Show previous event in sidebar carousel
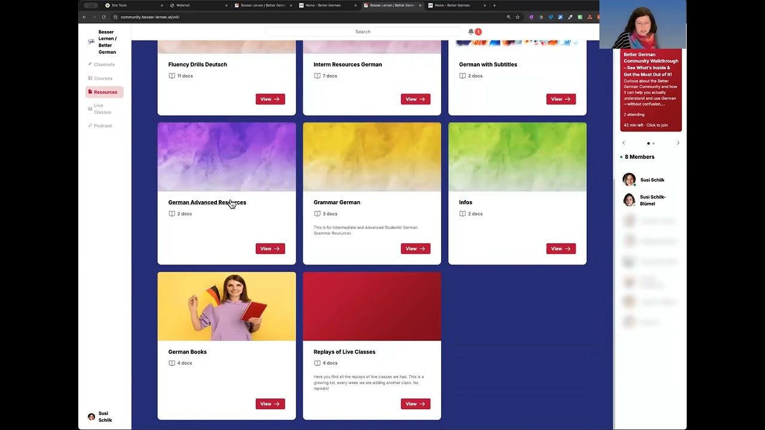Screen dimensions: 765x430 pyautogui.click(x=623, y=143)
